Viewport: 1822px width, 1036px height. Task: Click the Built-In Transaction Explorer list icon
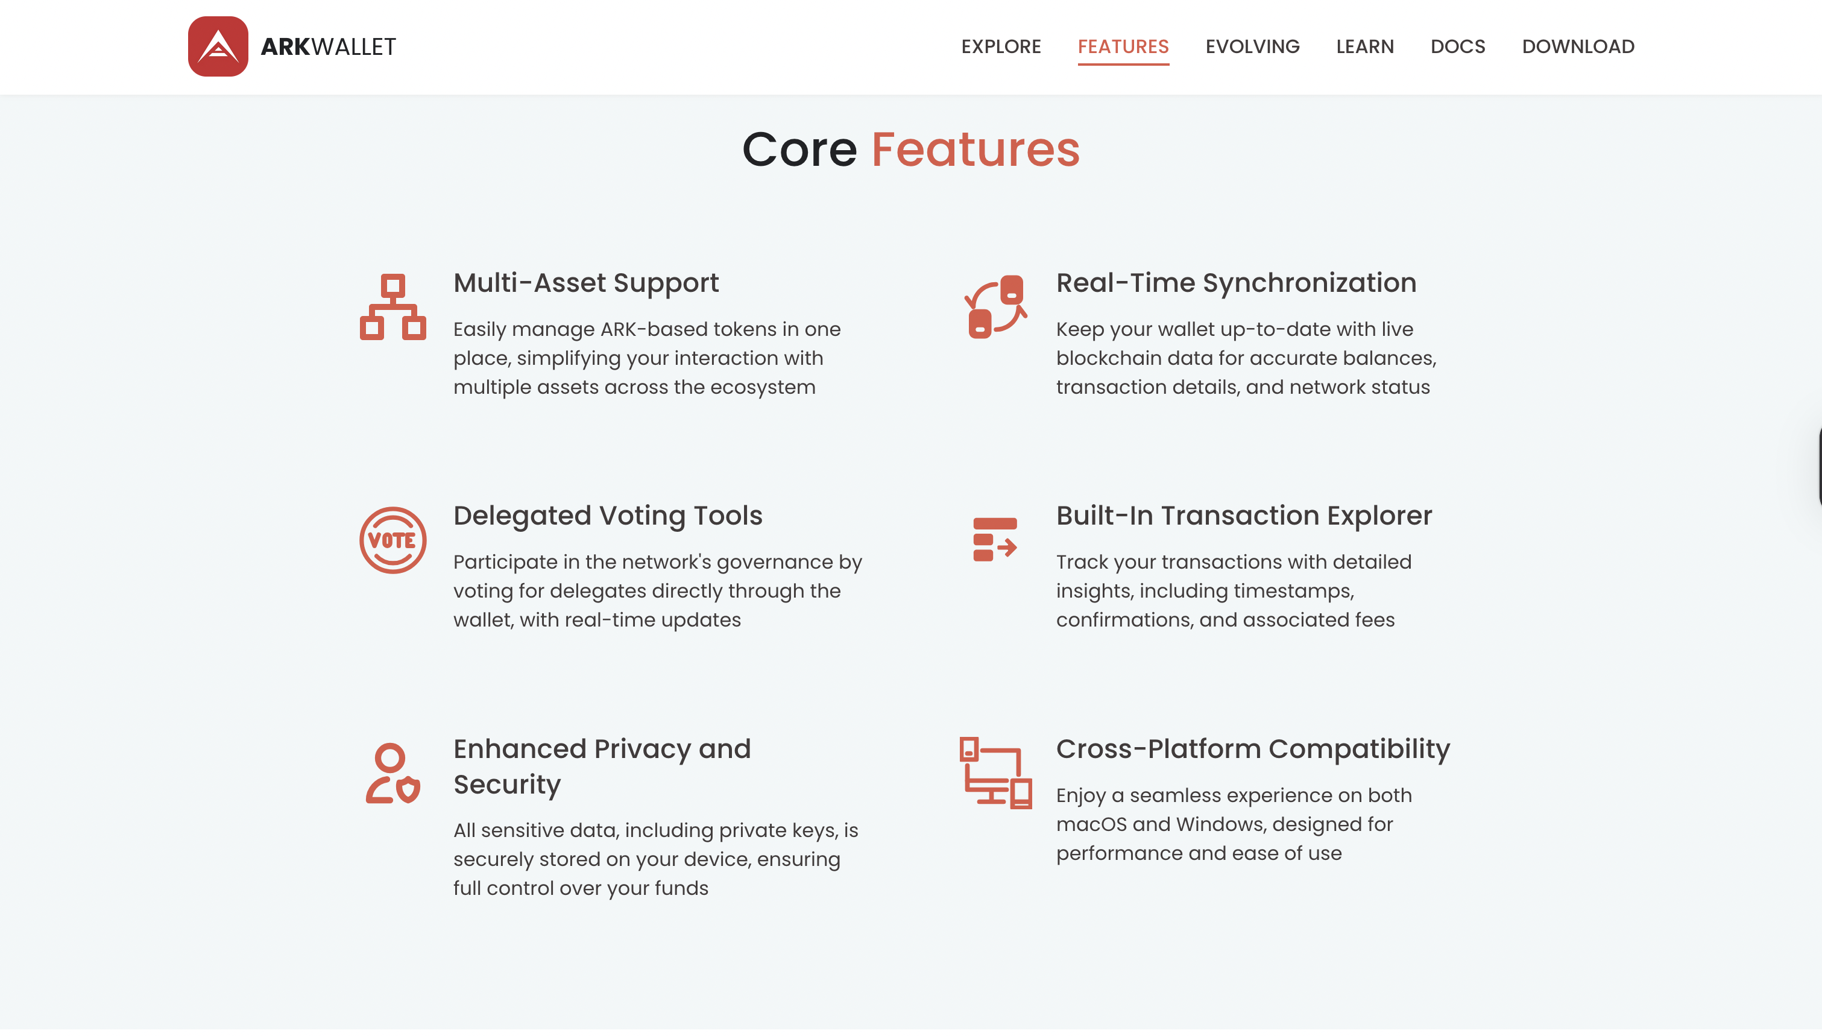(x=995, y=539)
